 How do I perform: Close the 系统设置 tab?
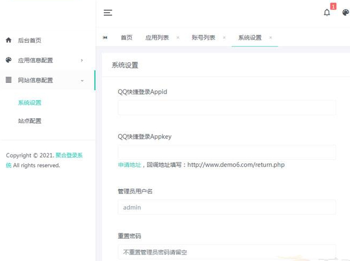(x=271, y=37)
